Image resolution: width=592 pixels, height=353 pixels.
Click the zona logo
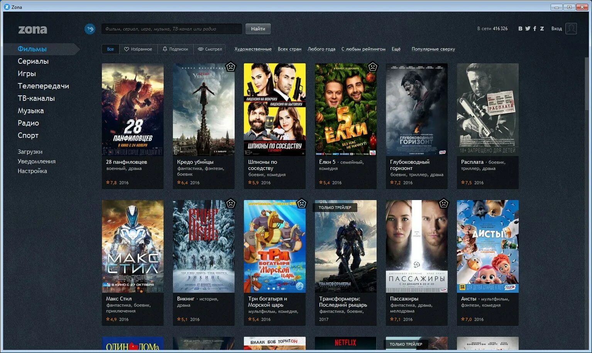33,30
